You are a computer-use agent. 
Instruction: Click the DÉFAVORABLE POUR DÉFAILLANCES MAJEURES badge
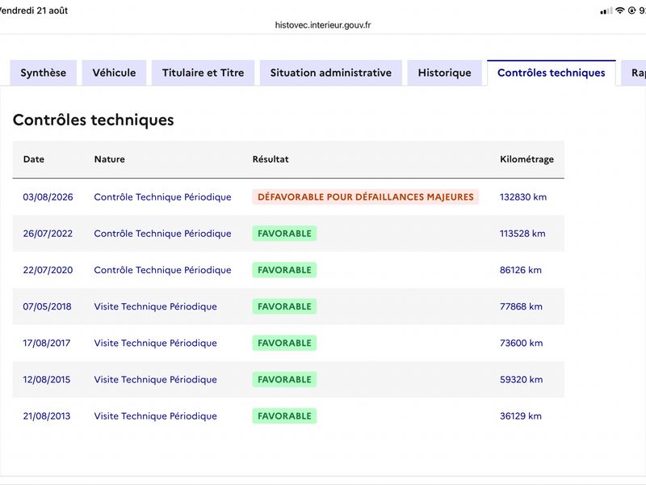point(366,197)
